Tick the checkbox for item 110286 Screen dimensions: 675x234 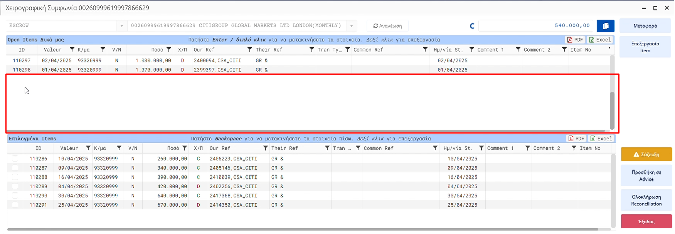[15, 159]
